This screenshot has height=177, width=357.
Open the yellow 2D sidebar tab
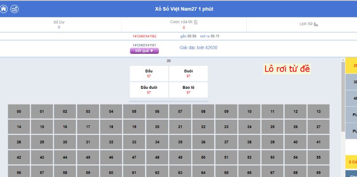click(351, 65)
